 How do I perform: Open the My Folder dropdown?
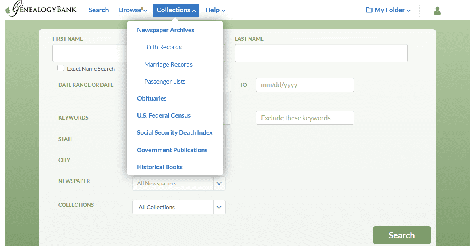point(388,10)
